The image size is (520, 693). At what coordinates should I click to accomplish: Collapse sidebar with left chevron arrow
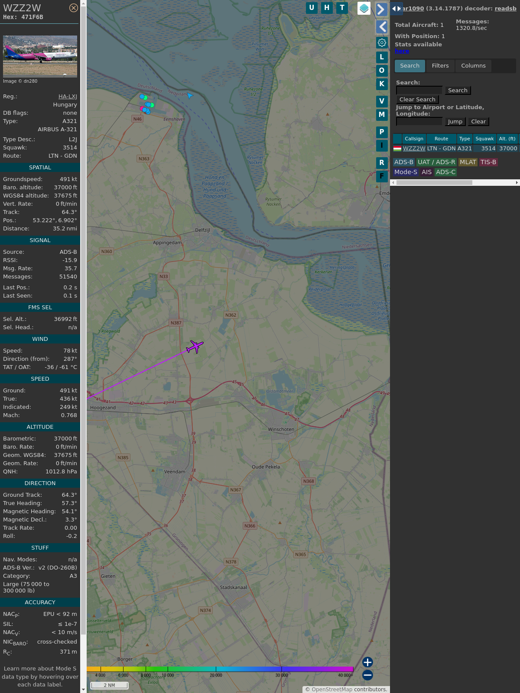tap(381, 27)
